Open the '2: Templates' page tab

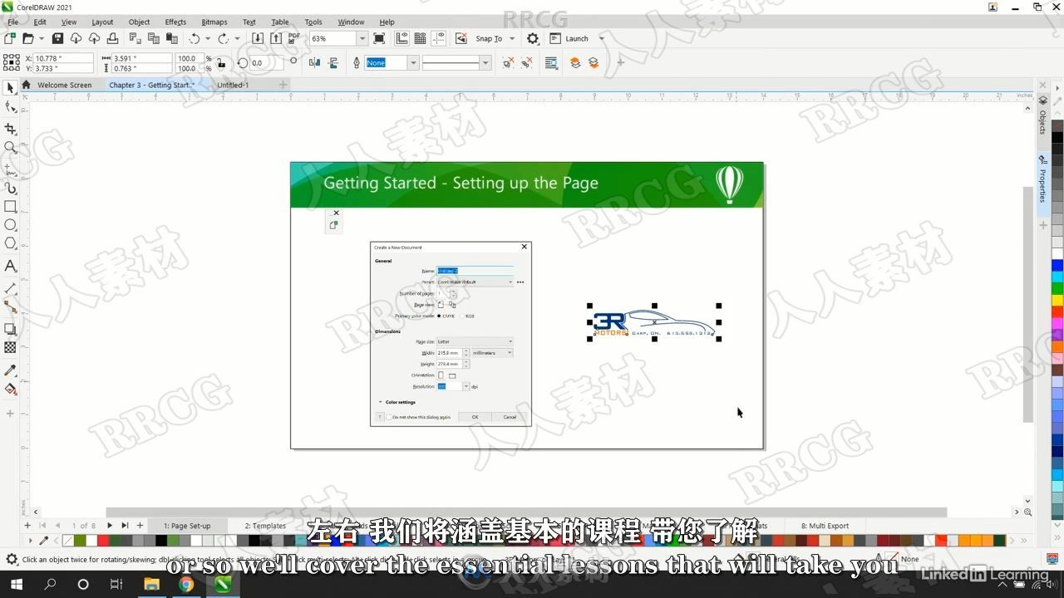coord(265,526)
